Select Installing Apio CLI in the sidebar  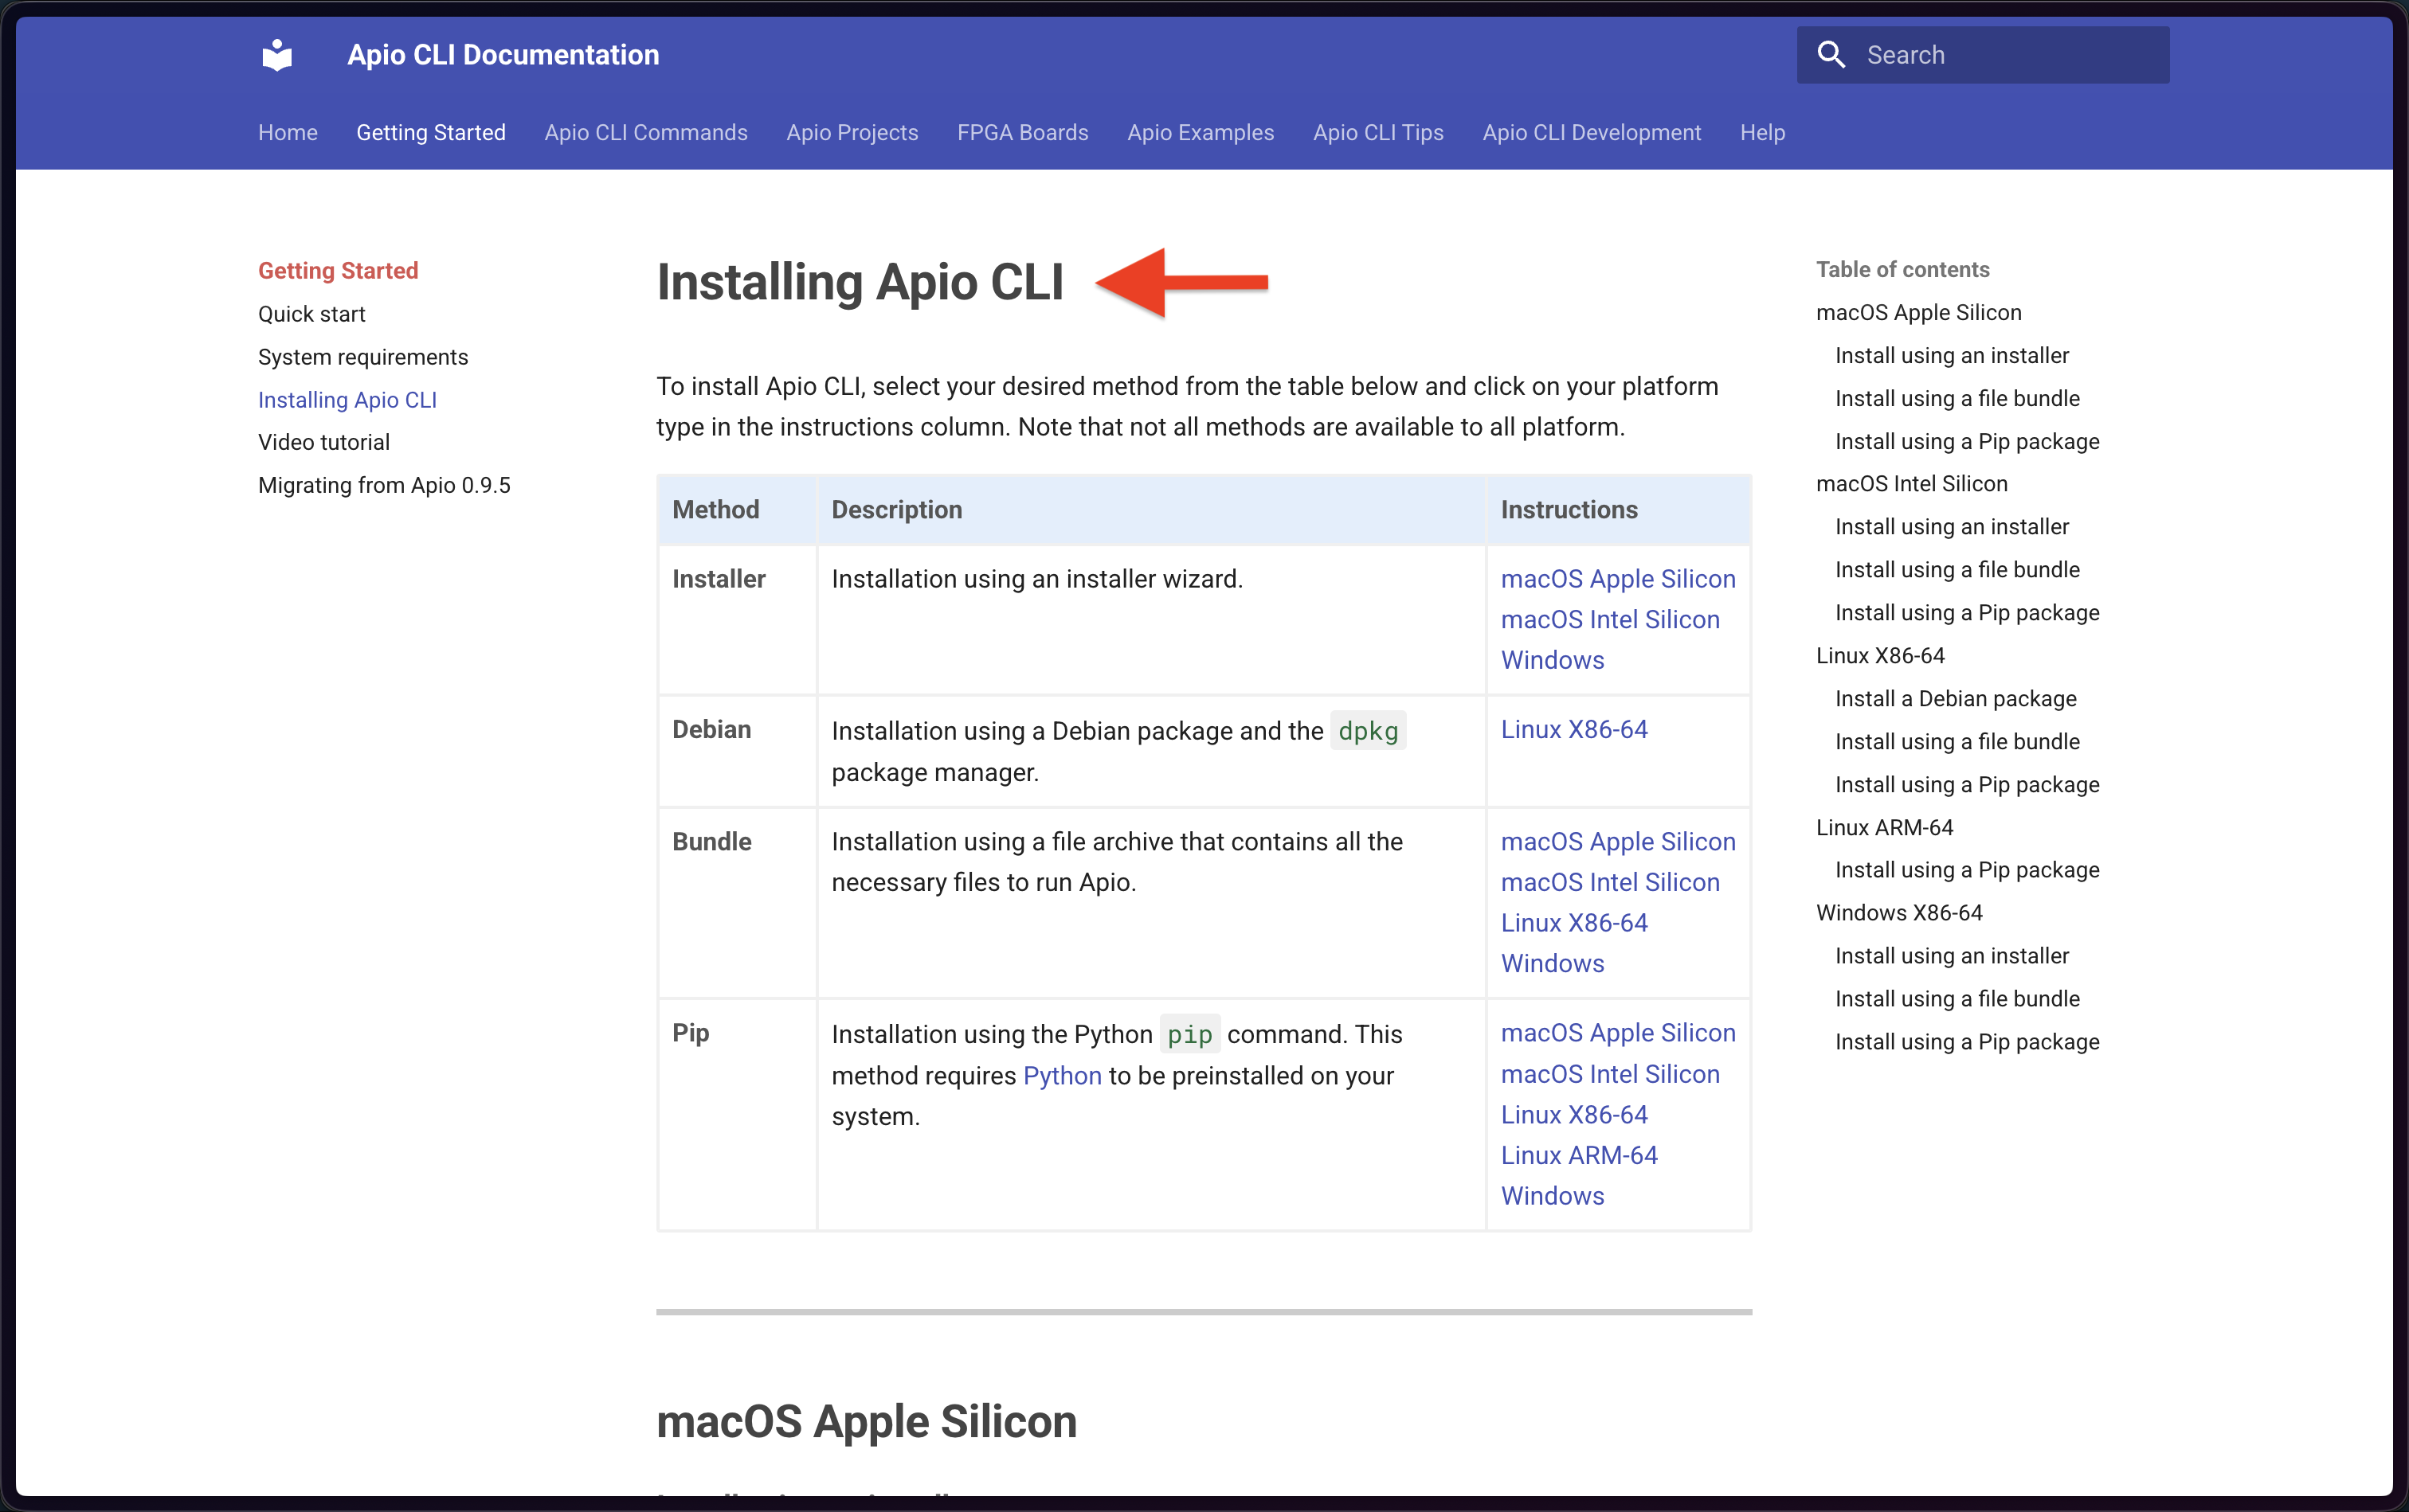(x=347, y=400)
